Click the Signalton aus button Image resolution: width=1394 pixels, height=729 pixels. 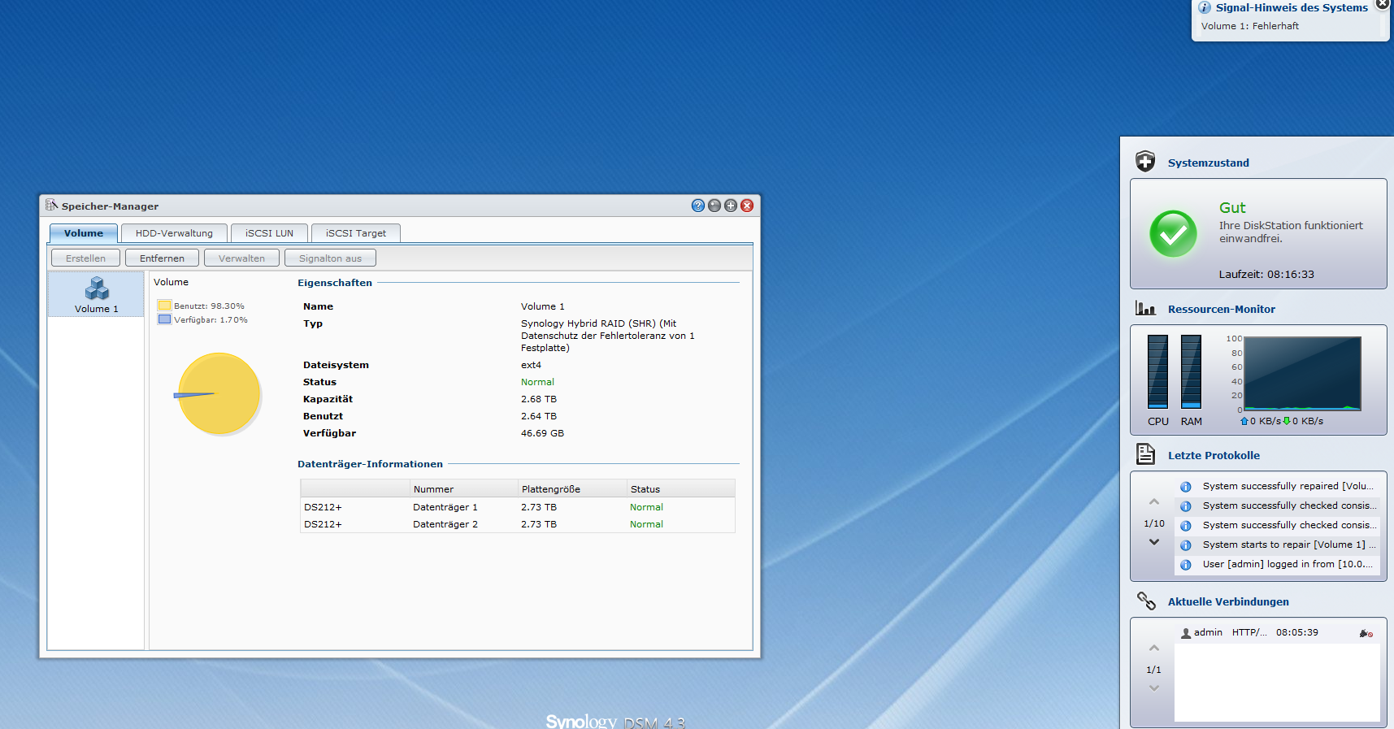pos(330,258)
